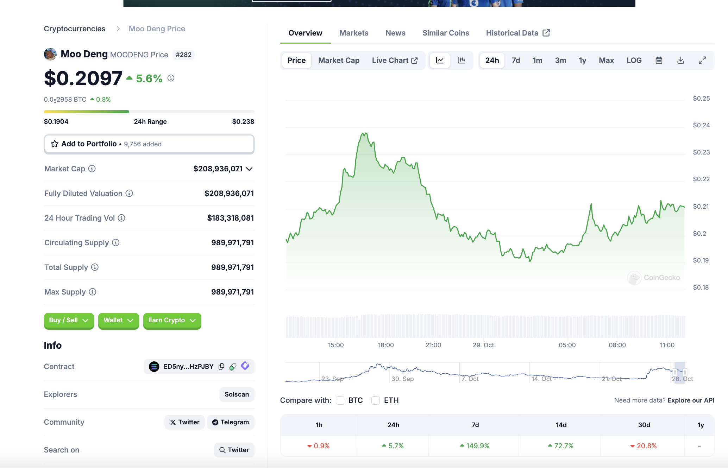Click the Market Cap info icon
The height and width of the screenshot is (468, 728).
(x=92, y=169)
